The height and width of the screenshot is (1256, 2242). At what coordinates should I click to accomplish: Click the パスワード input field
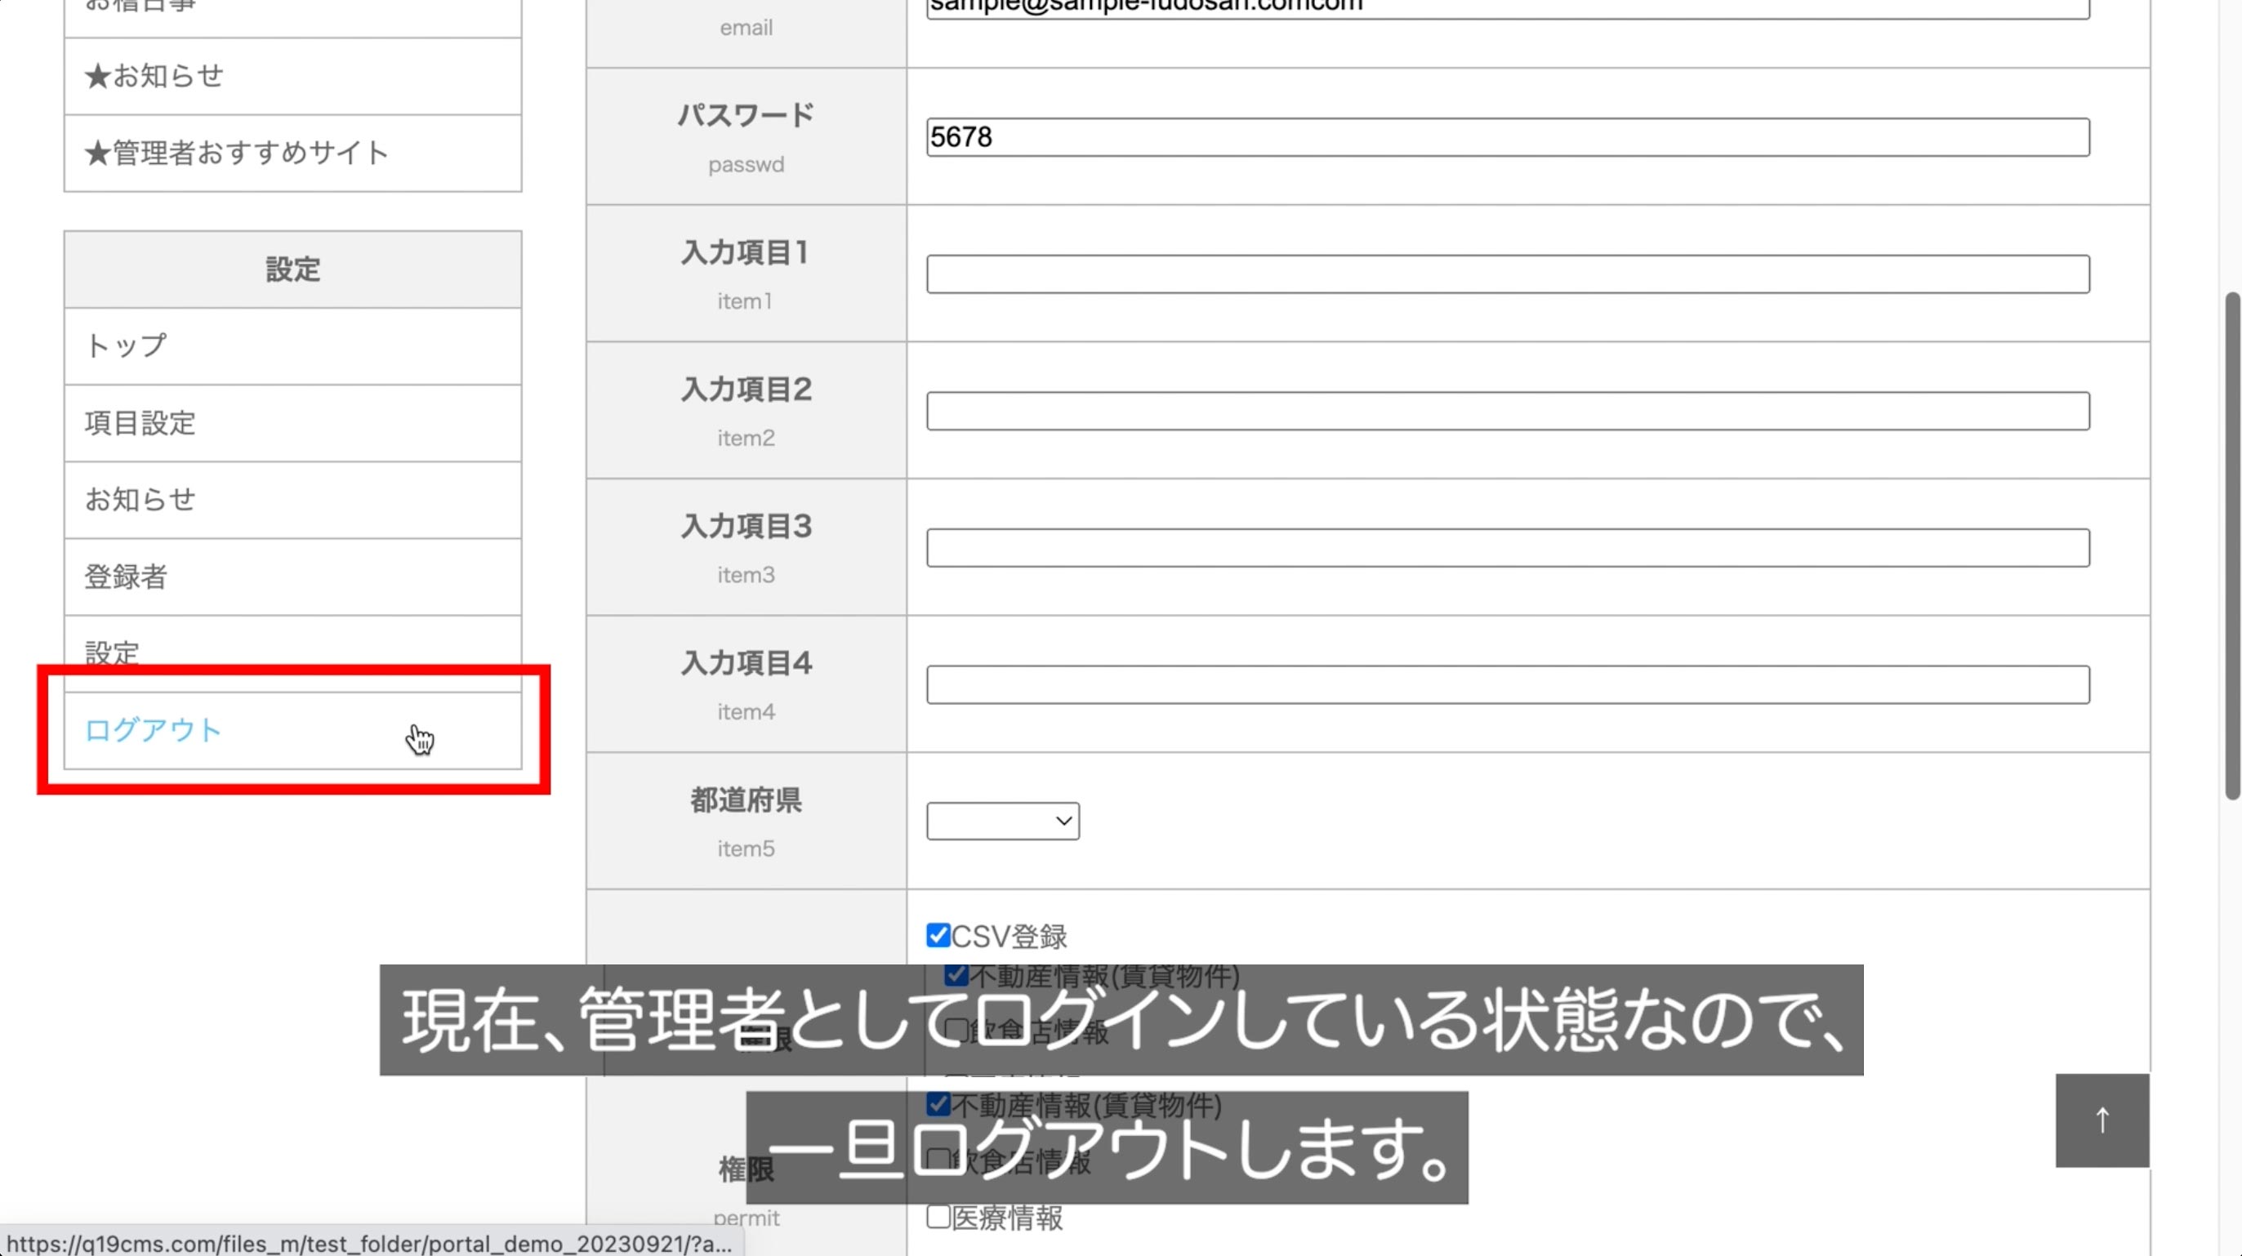pos(1508,137)
